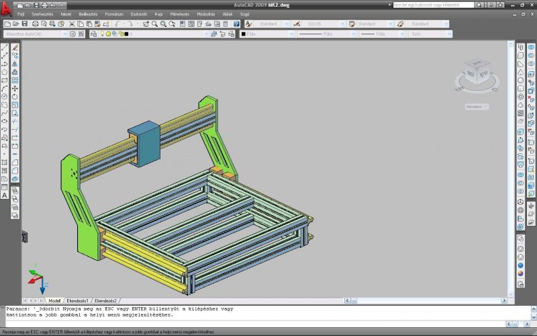This screenshot has height=336, width=537.
Task: Select the Trim modify tool
Action: (15, 122)
